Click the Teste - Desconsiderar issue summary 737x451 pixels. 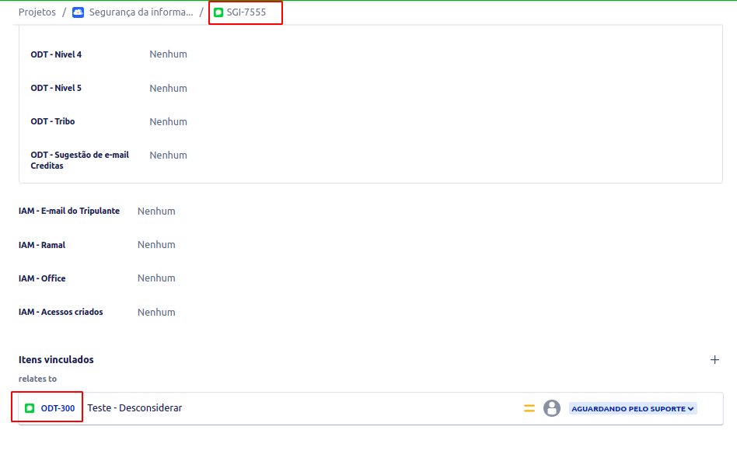point(134,407)
